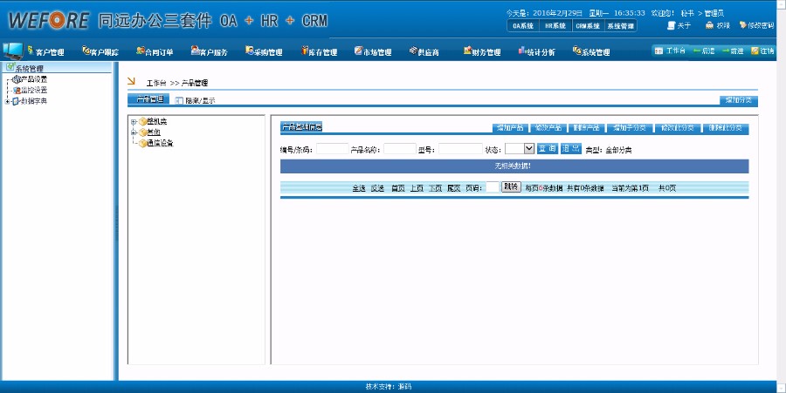Click the 增加子分类 button
The image size is (786, 393).
coord(630,128)
